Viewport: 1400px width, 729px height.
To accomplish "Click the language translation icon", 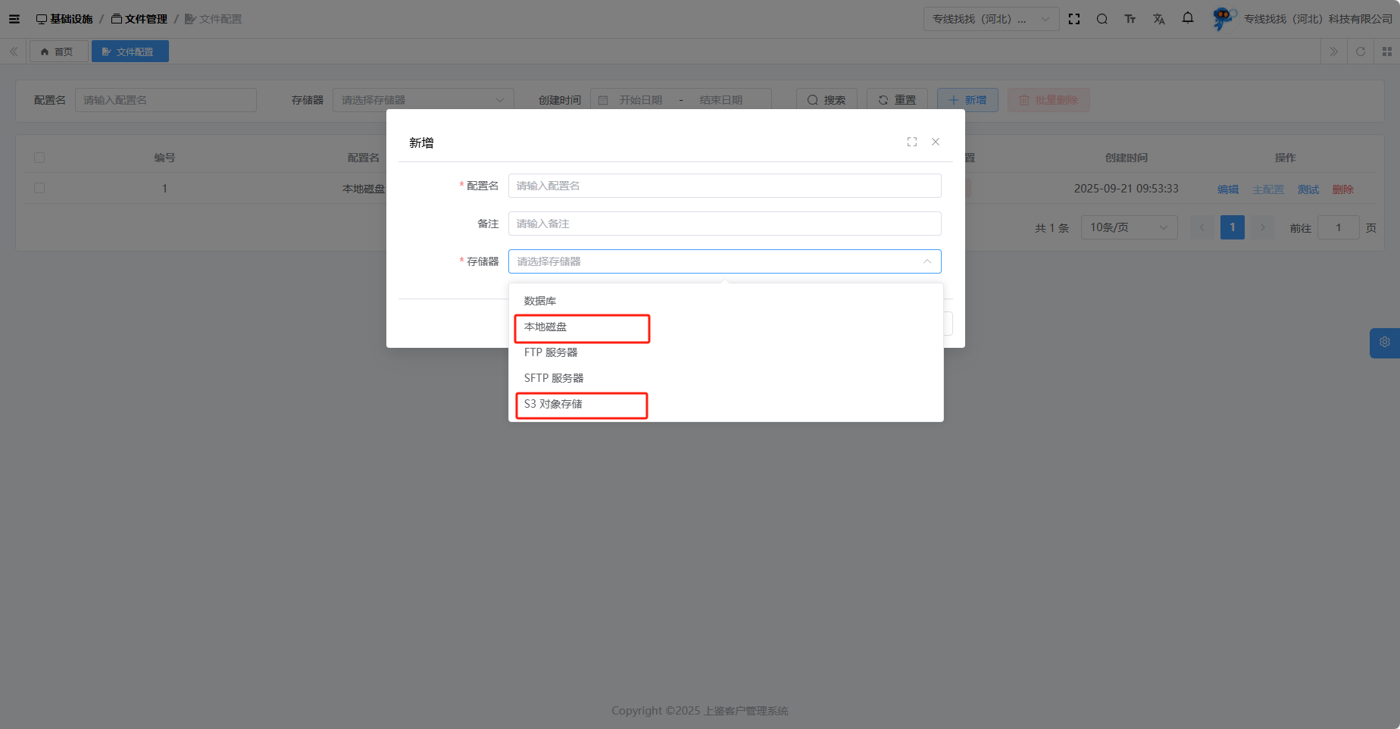I will [x=1159, y=19].
